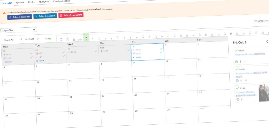The width and height of the screenshot is (269, 128).
Task: Click the Facebook icon on the 11:50 card
Action: [242, 99]
